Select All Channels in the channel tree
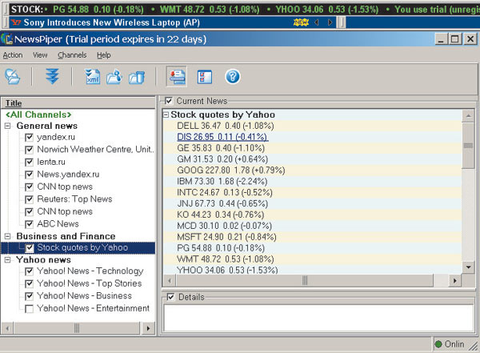Viewport: 480px width, 353px height. [38, 114]
